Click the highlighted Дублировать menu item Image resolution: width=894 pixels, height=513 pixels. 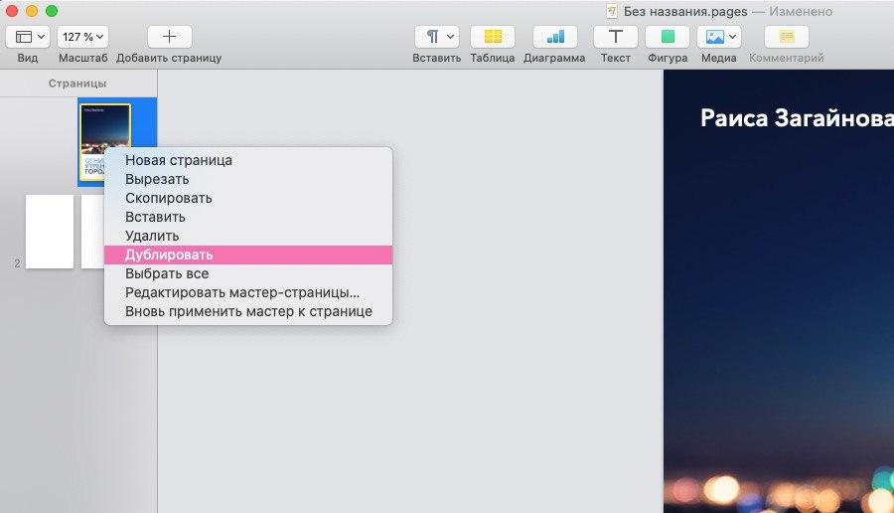(x=169, y=255)
